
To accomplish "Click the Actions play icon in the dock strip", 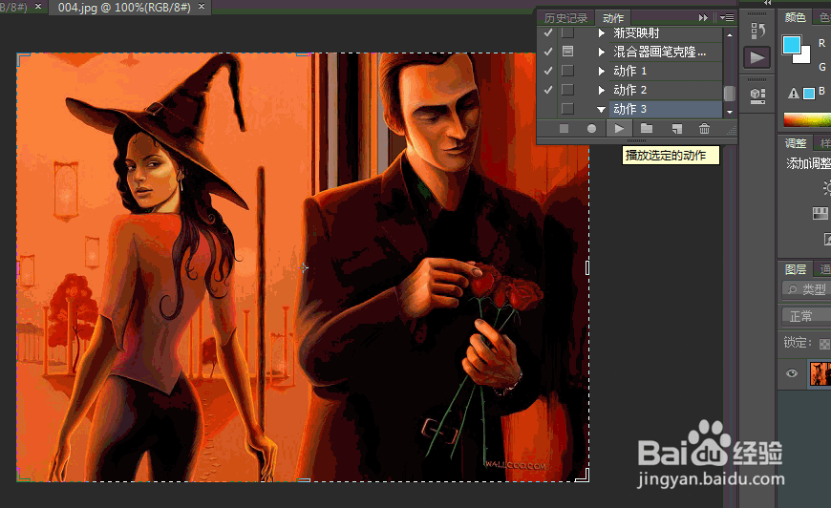I will tap(756, 57).
